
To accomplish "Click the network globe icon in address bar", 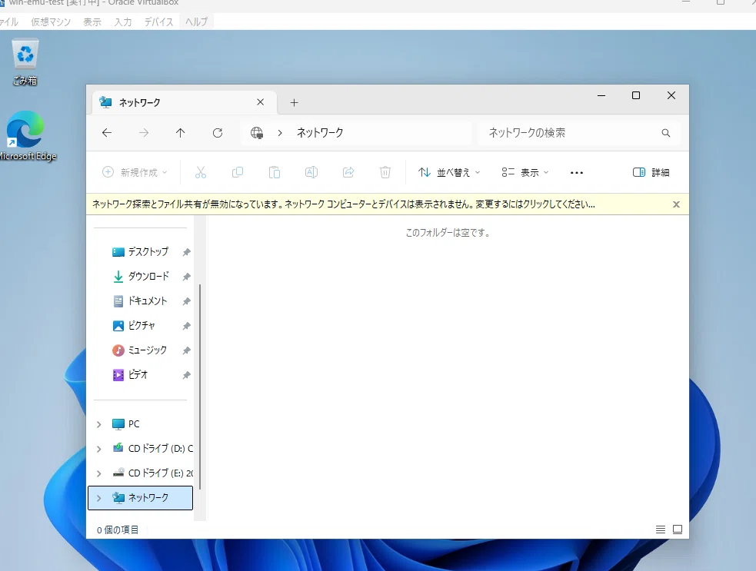I will [257, 133].
